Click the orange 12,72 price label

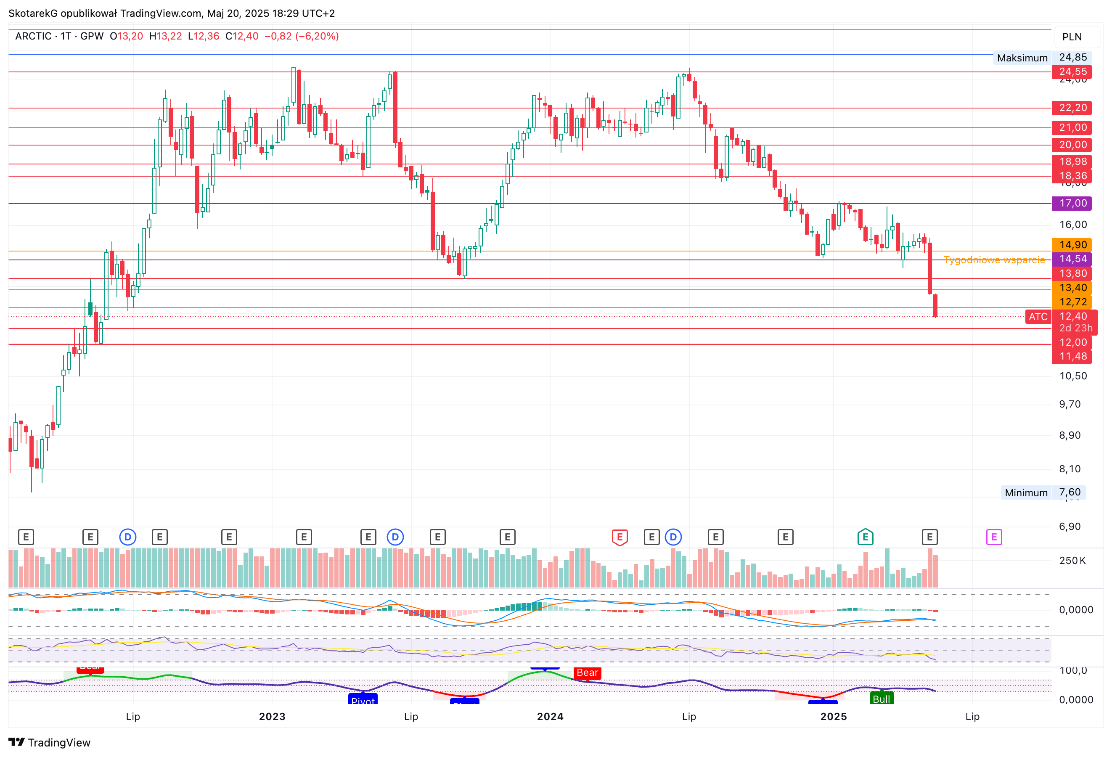1072,302
